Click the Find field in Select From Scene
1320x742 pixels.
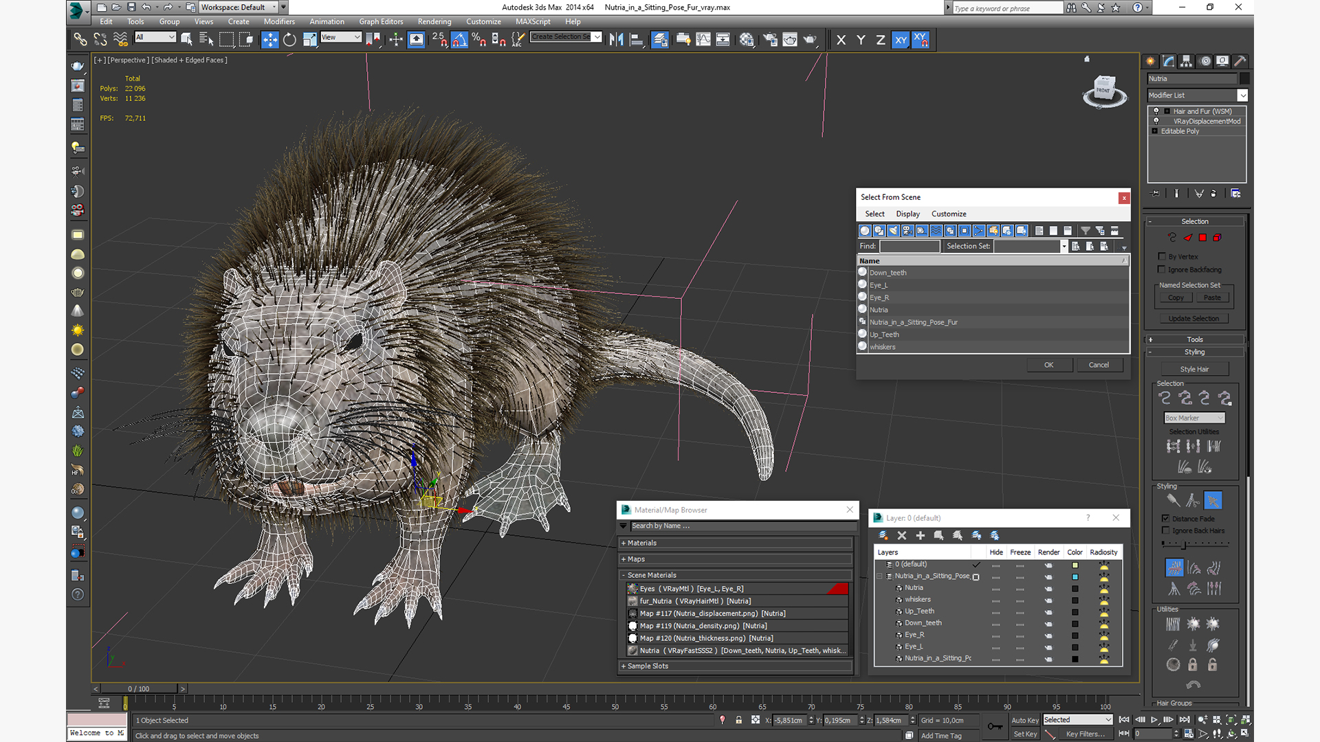(x=910, y=246)
